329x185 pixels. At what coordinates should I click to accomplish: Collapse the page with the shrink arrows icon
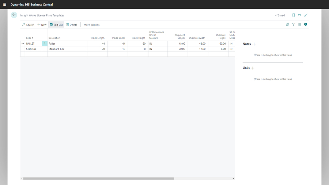[x=306, y=15]
